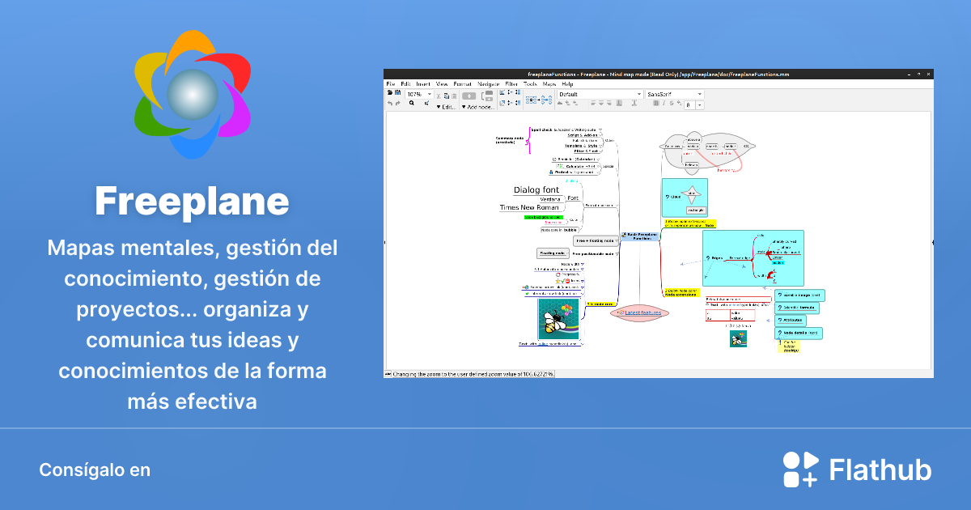The image size is (971, 510).
Task: Click the Flathub logo link
Action: coord(858,469)
